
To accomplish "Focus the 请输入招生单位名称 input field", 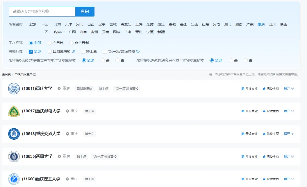I will point(42,12).
